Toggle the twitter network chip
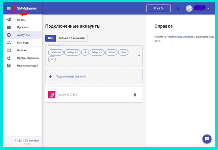The height and width of the screenshot is (150, 218). point(111,52)
